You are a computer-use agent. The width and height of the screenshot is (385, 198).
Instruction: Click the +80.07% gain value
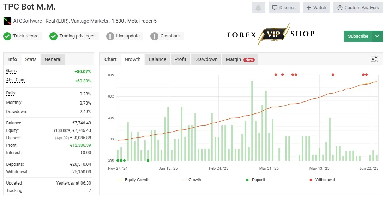click(83, 72)
